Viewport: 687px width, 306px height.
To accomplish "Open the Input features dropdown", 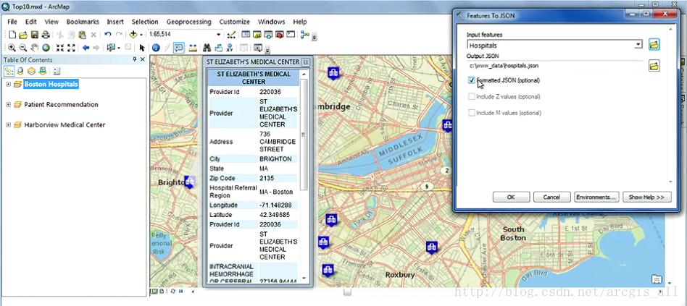I will tap(638, 45).
